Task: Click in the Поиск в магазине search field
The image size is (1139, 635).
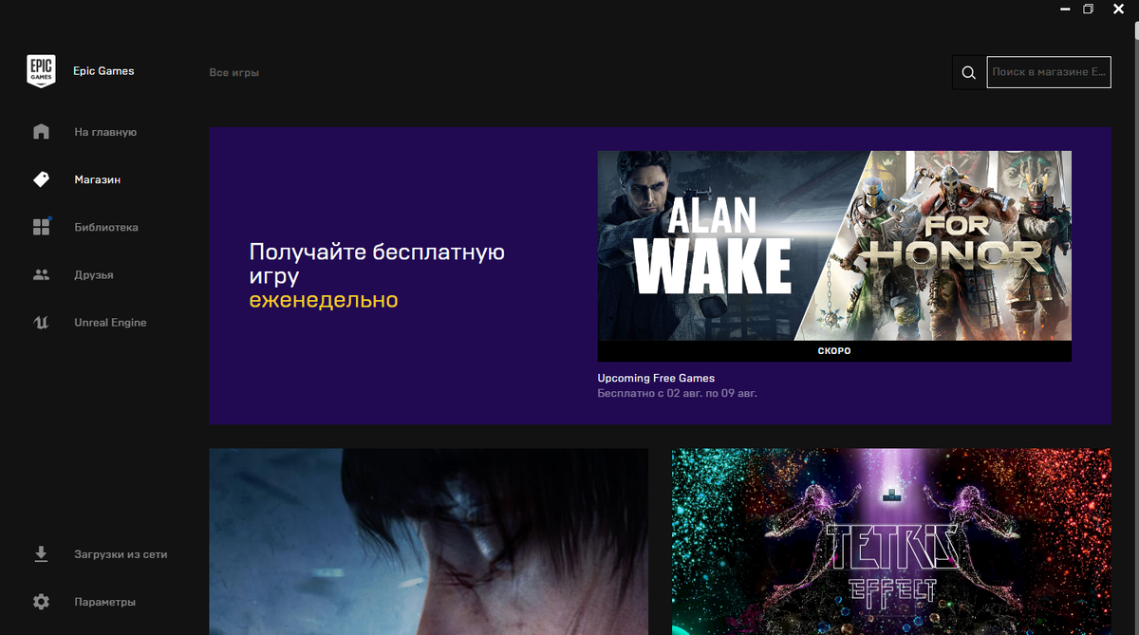Action: tap(1049, 72)
